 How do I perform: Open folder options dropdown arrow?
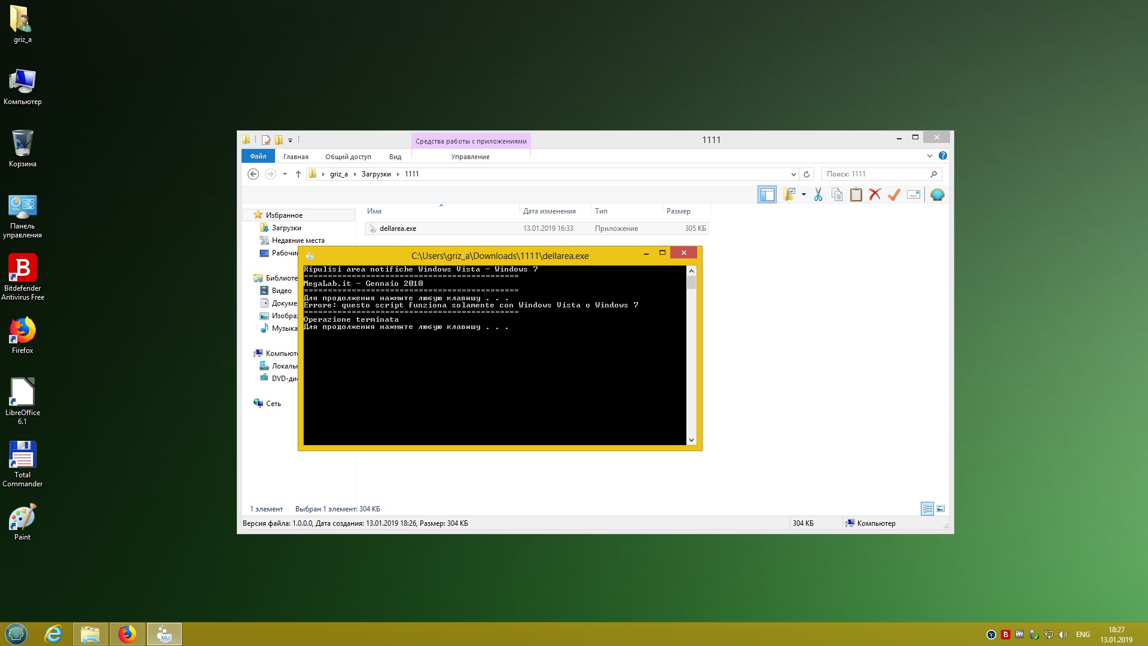pyautogui.click(x=804, y=194)
